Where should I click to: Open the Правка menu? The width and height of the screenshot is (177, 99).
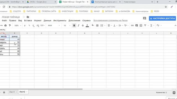pyautogui.click(x=12, y=21)
